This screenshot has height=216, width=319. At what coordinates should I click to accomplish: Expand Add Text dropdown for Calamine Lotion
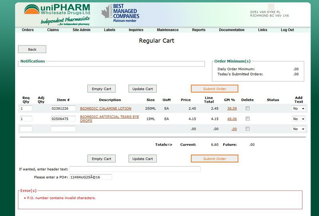pyautogui.click(x=299, y=109)
